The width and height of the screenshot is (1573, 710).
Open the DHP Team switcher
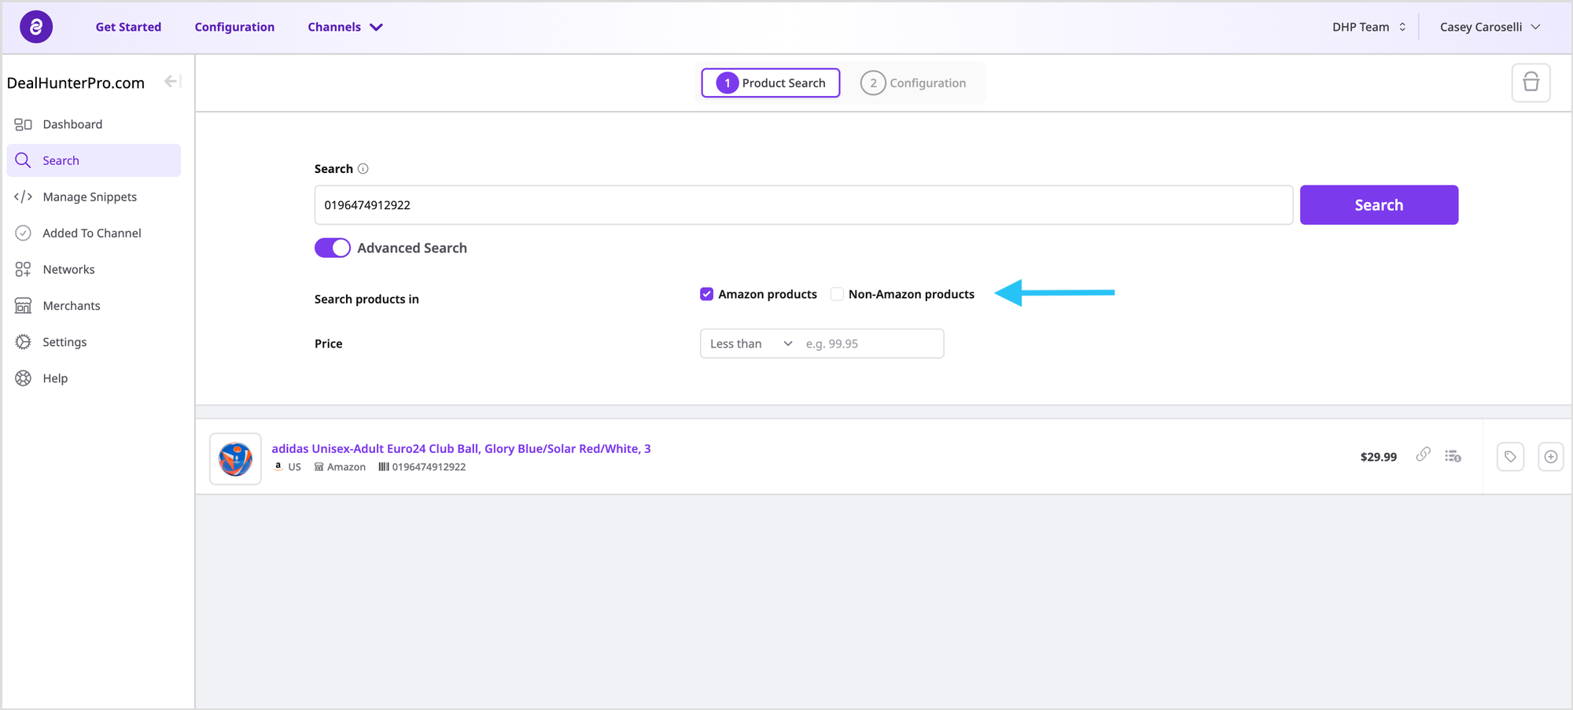1369,27
